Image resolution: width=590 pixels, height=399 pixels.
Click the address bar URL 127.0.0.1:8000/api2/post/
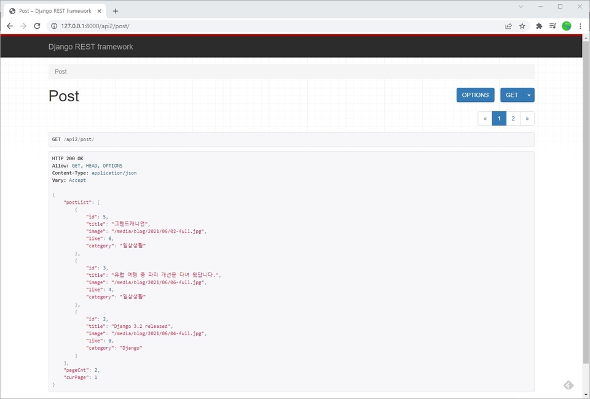pyautogui.click(x=95, y=26)
